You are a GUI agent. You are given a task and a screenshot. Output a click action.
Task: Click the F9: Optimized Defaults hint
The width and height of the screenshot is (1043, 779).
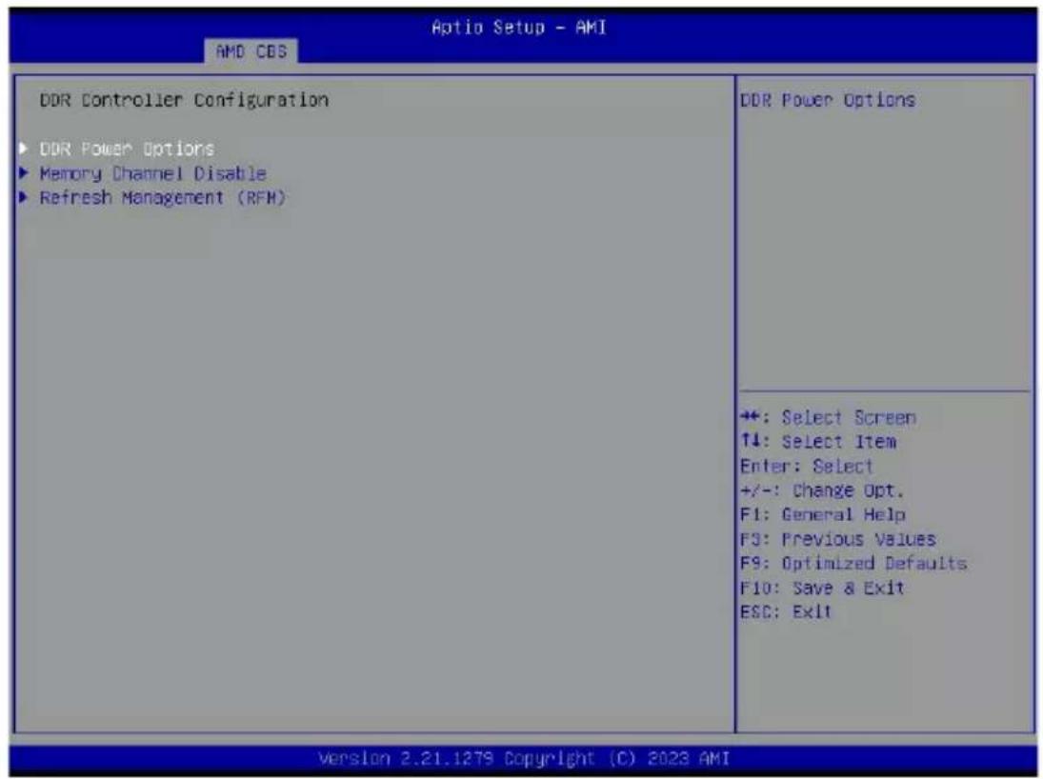tap(854, 564)
